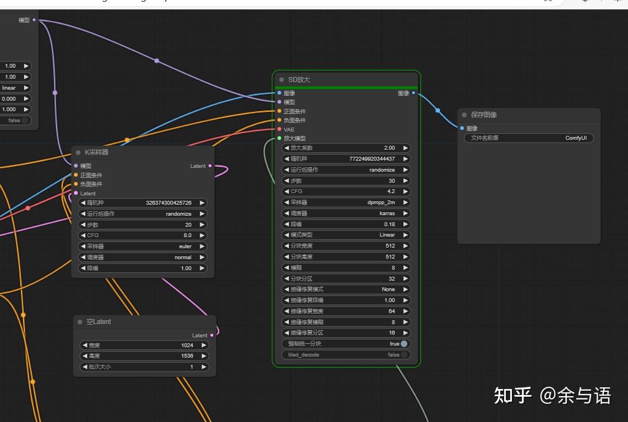Click the 图像 input socket on 保存图像 node

point(461,128)
